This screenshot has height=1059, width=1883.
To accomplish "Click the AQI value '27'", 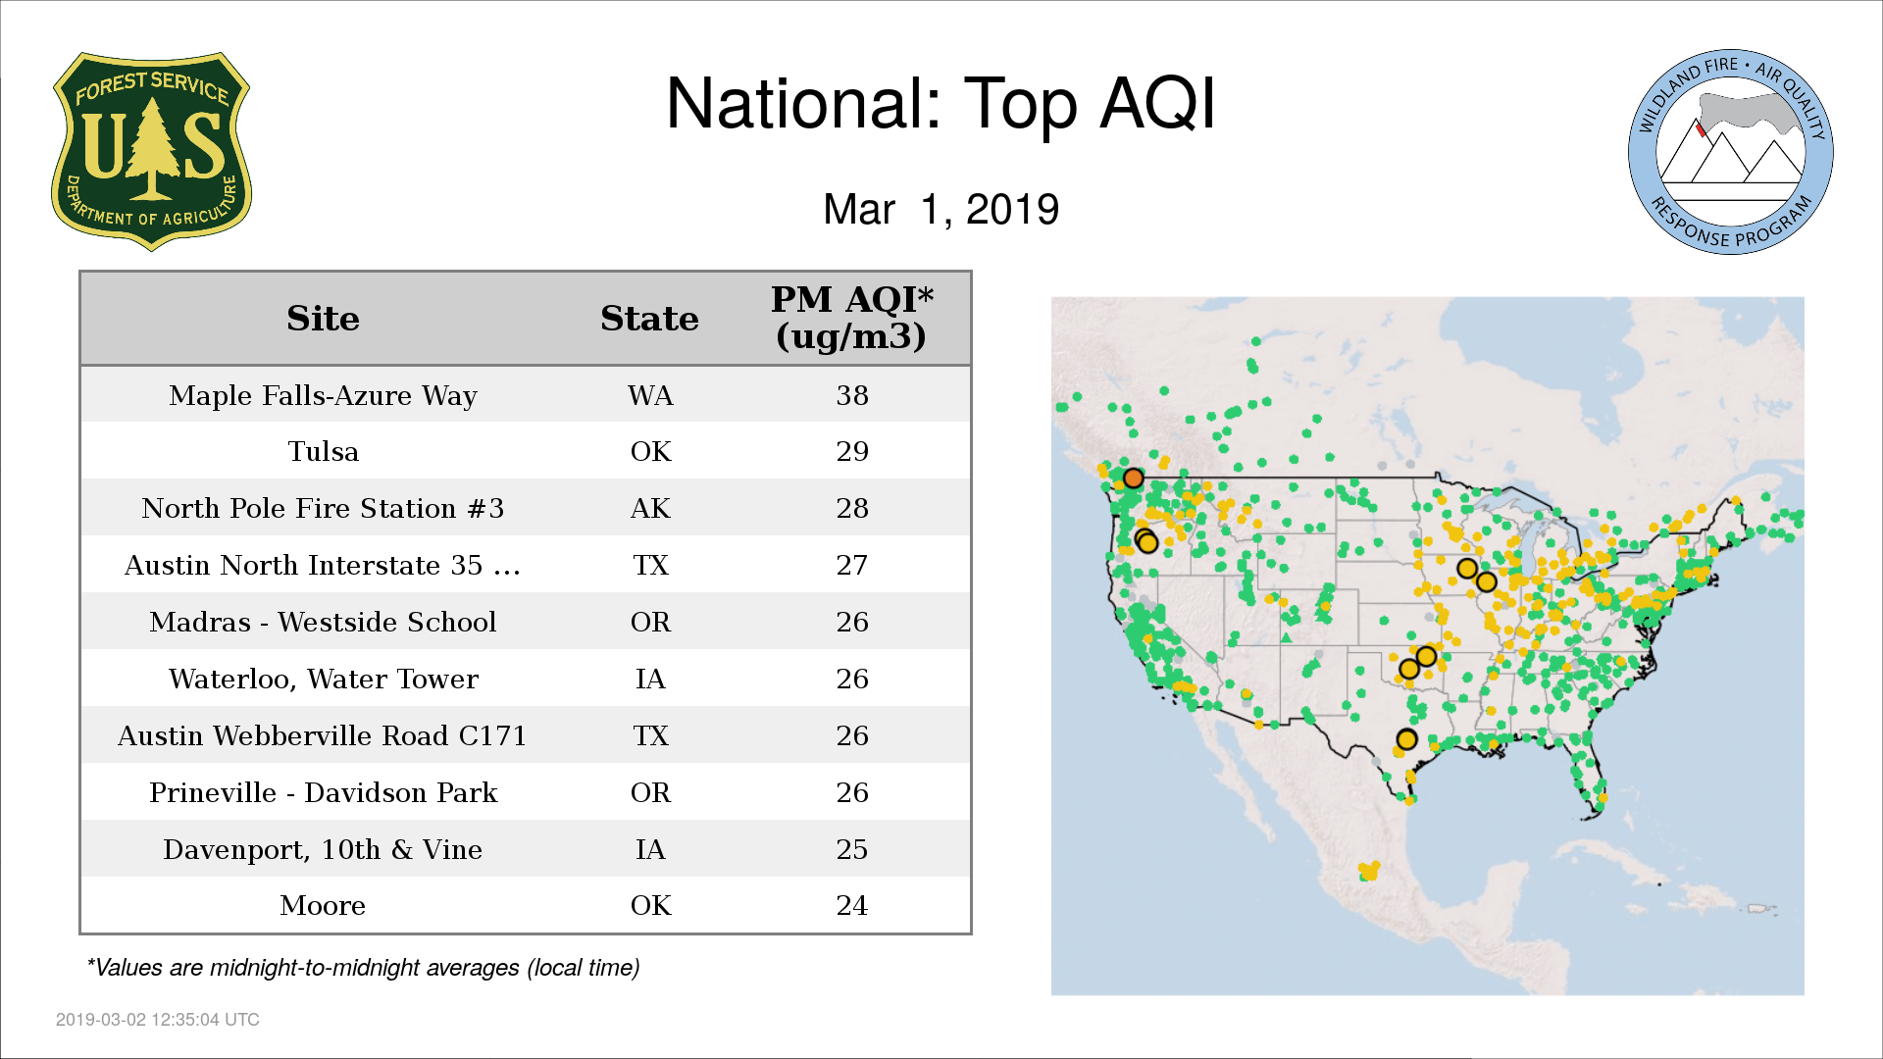I will [852, 566].
